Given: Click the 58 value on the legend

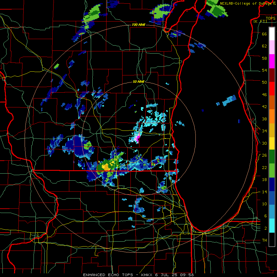Looking at the screenshot, I should (264, 58).
